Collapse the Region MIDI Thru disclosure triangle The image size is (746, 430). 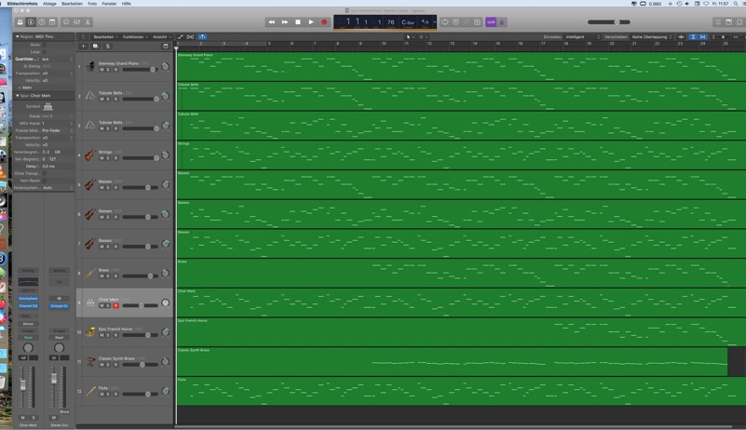pyautogui.click(x=18, y=36)
